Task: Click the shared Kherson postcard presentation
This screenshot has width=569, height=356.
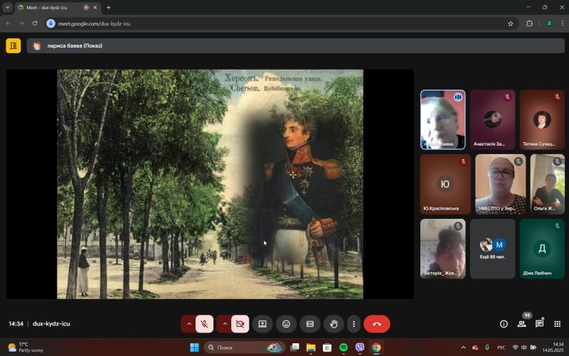Action: (210, 184)
